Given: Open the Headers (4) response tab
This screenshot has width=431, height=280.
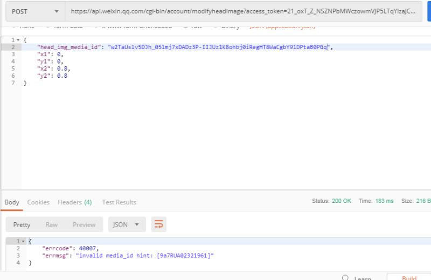Looking at the screenshot, I should click(x=75, y=202).
